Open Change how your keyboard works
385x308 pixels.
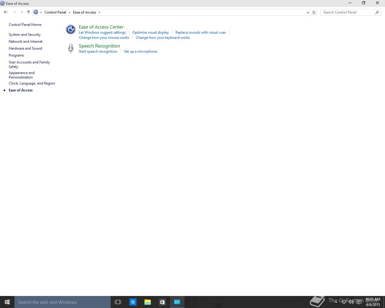pos(163,38)
